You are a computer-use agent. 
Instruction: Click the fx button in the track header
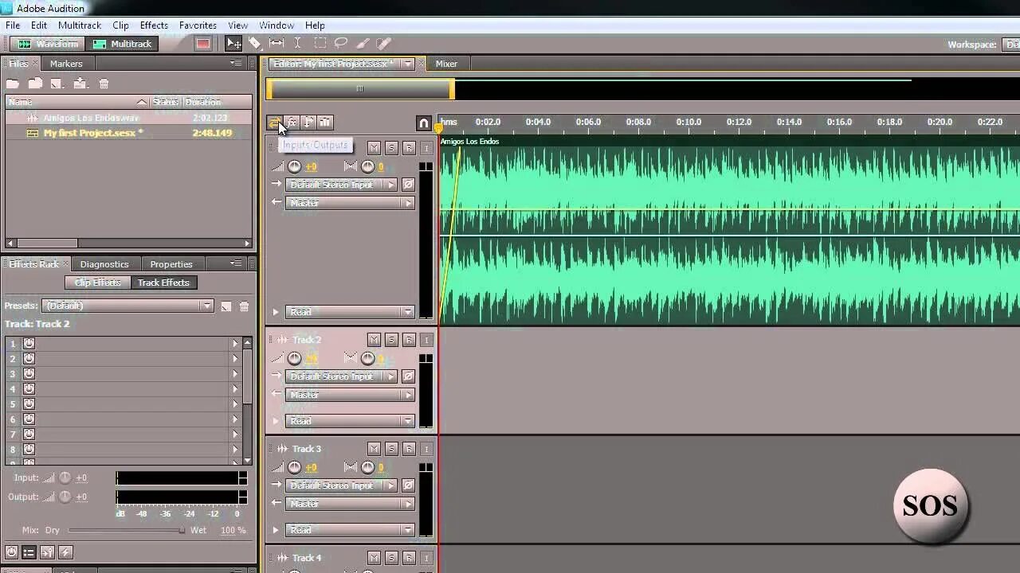(x=292, y=122)
